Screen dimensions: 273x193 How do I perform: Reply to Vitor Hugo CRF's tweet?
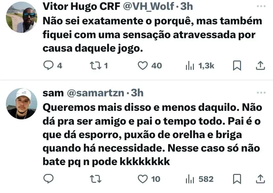point(52,66)
